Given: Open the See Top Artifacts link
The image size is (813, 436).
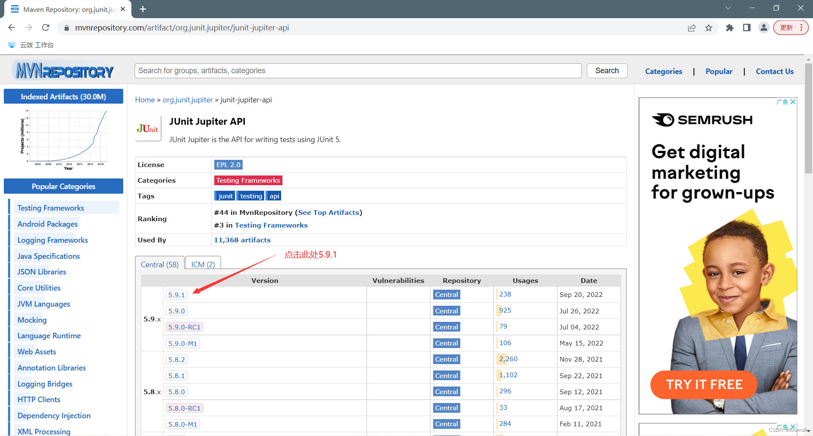Looking at the screenshot, I should [x=329, y=212].
